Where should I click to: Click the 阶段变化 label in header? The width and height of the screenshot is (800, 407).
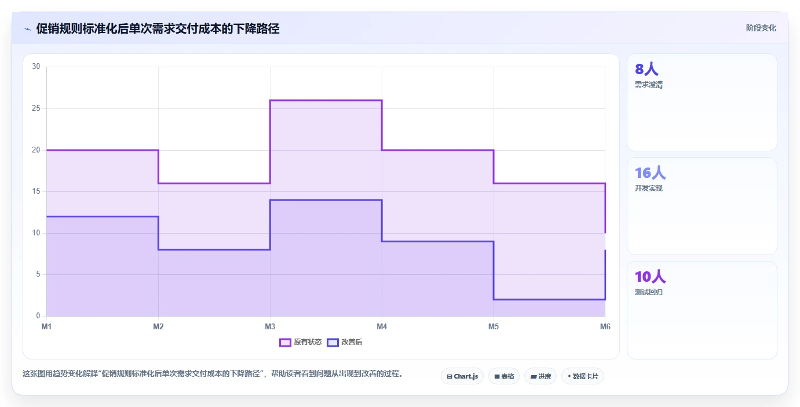click(x=761, y=28)
